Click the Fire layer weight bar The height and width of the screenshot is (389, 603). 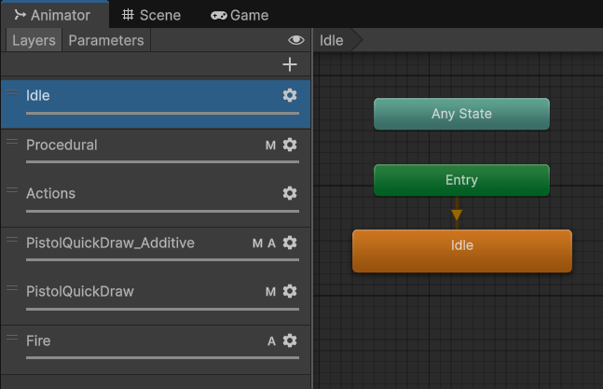coord(162,358)
